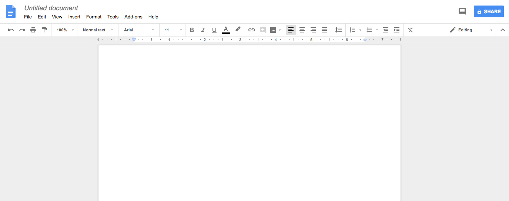Click the Google Docs home icon

coord(11,11)
